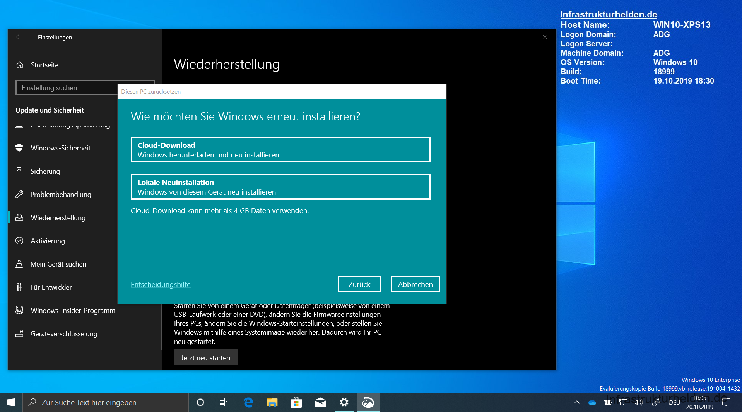This screenshot has height=412, width=742.
Task: Minimize the Einstellungen window
Action: [x=501, y=37]
